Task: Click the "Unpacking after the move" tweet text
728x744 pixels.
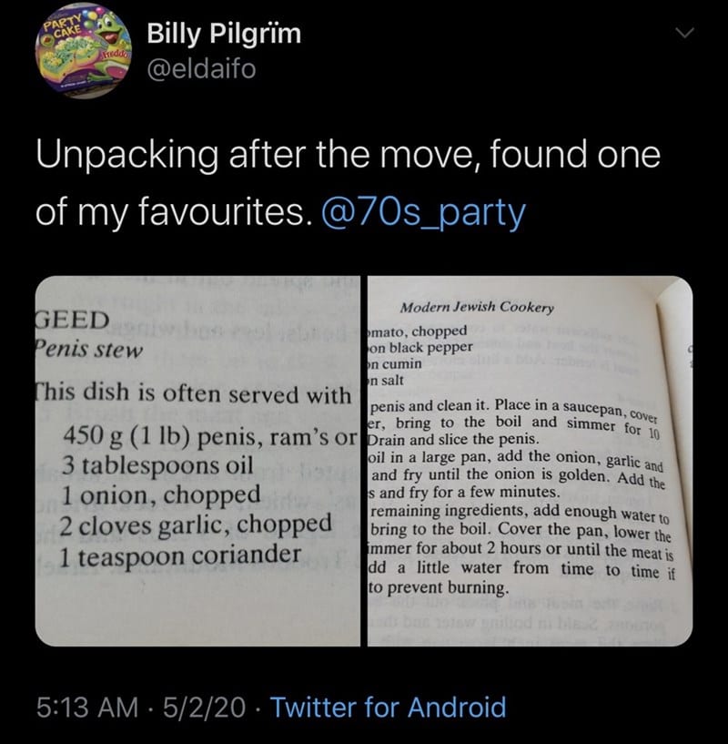Action: tap(349, 155)
